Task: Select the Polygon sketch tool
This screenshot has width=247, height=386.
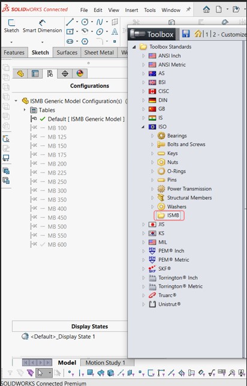Action: [85, 41]
